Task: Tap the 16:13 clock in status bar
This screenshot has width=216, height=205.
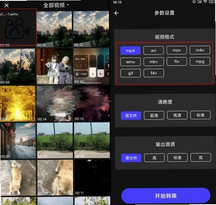Action: click(x=117, y=2)
